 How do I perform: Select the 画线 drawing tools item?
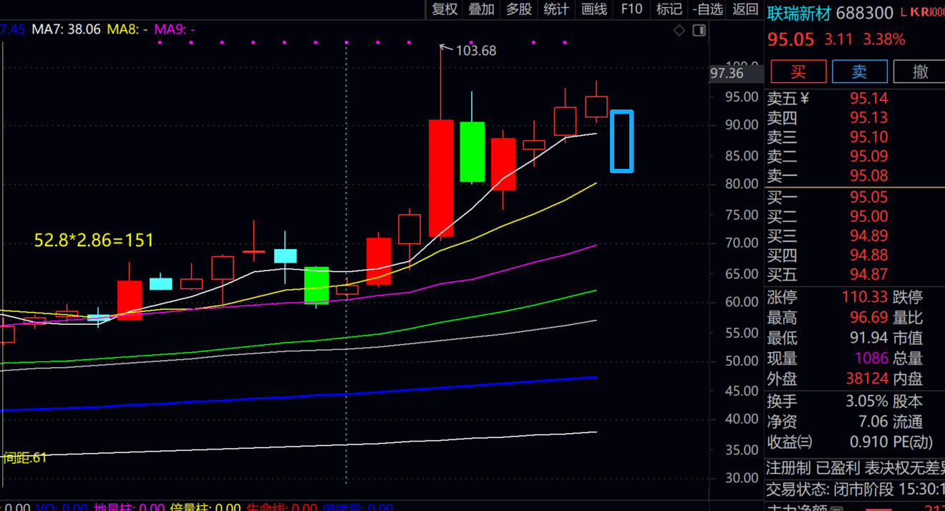click(594, 9)
